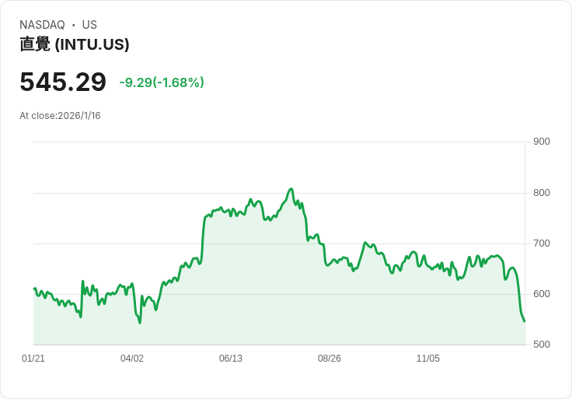Select the 11/05 date on the x-axis
572x399 pixels.
point(428,359)
